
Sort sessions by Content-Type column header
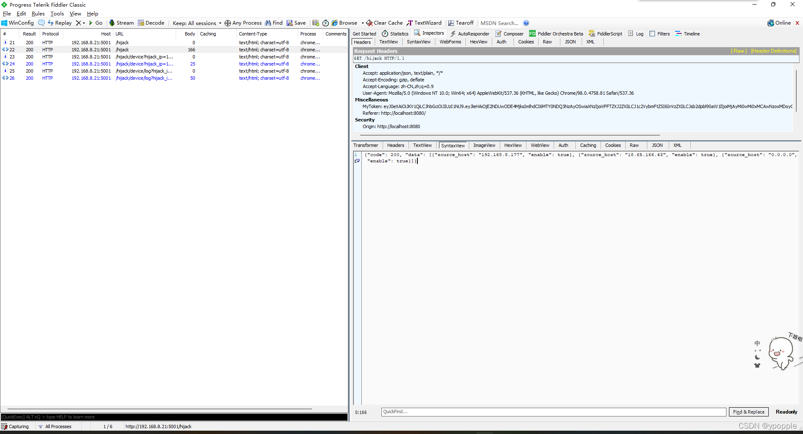[x=267, y=34]
